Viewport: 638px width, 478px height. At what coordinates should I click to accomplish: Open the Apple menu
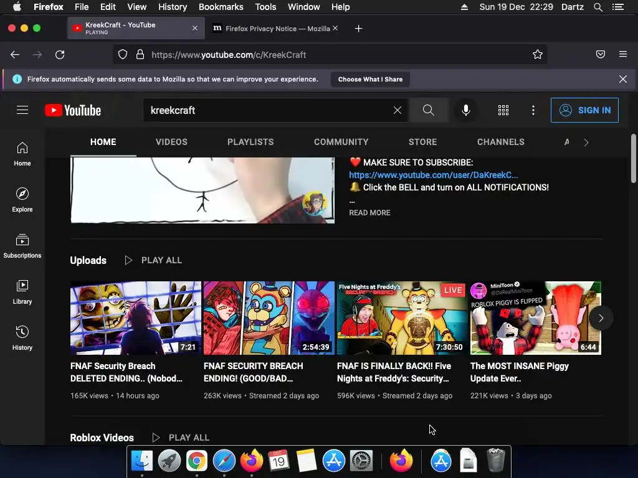click(17, 7)
